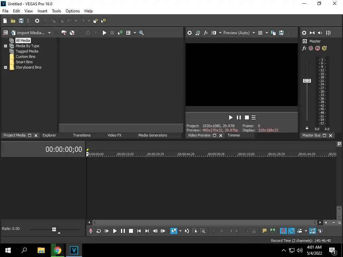Adjust the Master volume fader handle
This screenshot has width=343, height=257.
[x=307, y=81]
